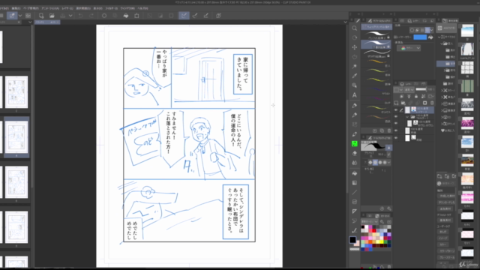Click the new raster layer icon
This screenshot has height=270, width=480.
click(x=396, y=103)
